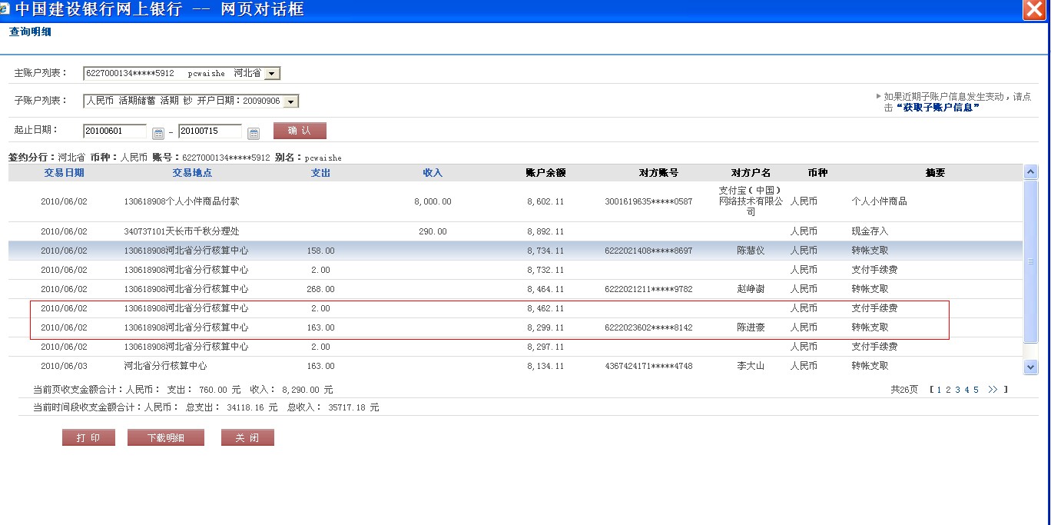Close the dialog with the red X
The width and height of the screenshot is (1051, 525).
(1034, 10)
